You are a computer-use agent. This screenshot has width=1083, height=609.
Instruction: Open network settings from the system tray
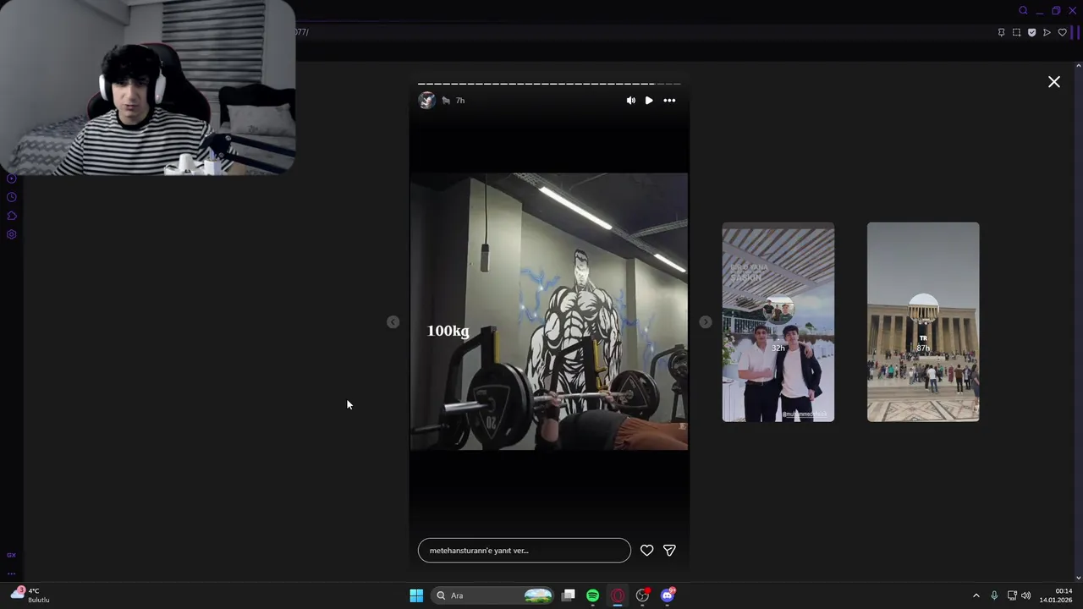pyautogui.click(x=1012, y=595)
